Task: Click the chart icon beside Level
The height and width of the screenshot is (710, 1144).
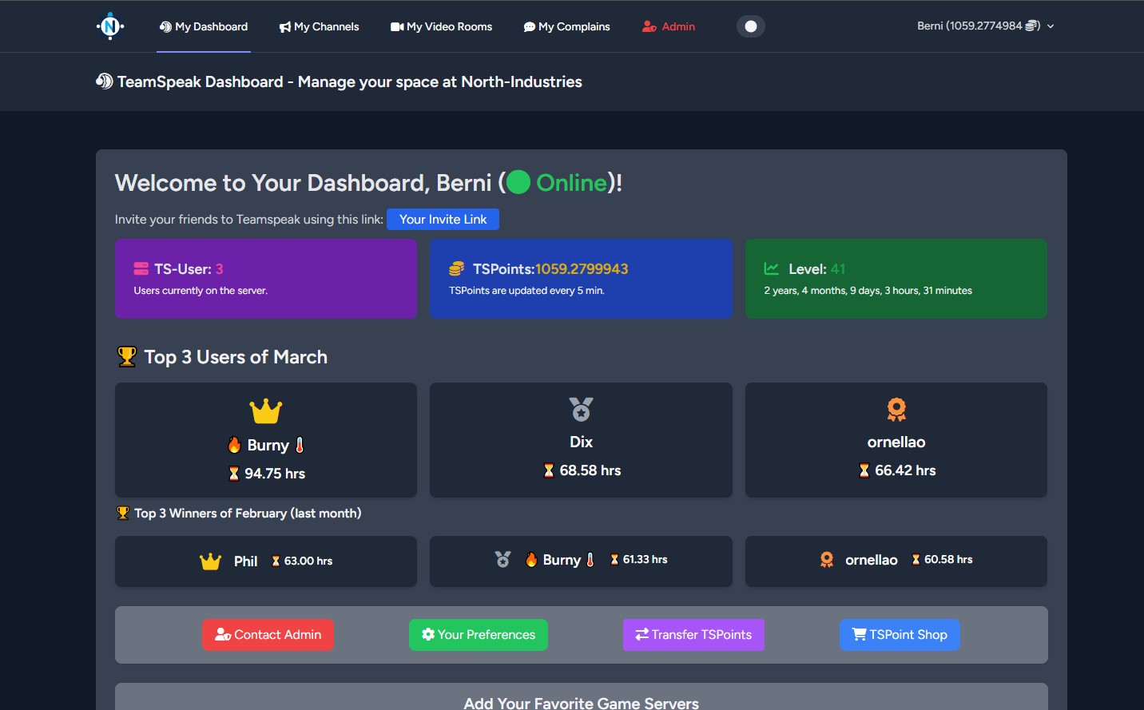Action: pyautogui.click(x=772, y=268)
